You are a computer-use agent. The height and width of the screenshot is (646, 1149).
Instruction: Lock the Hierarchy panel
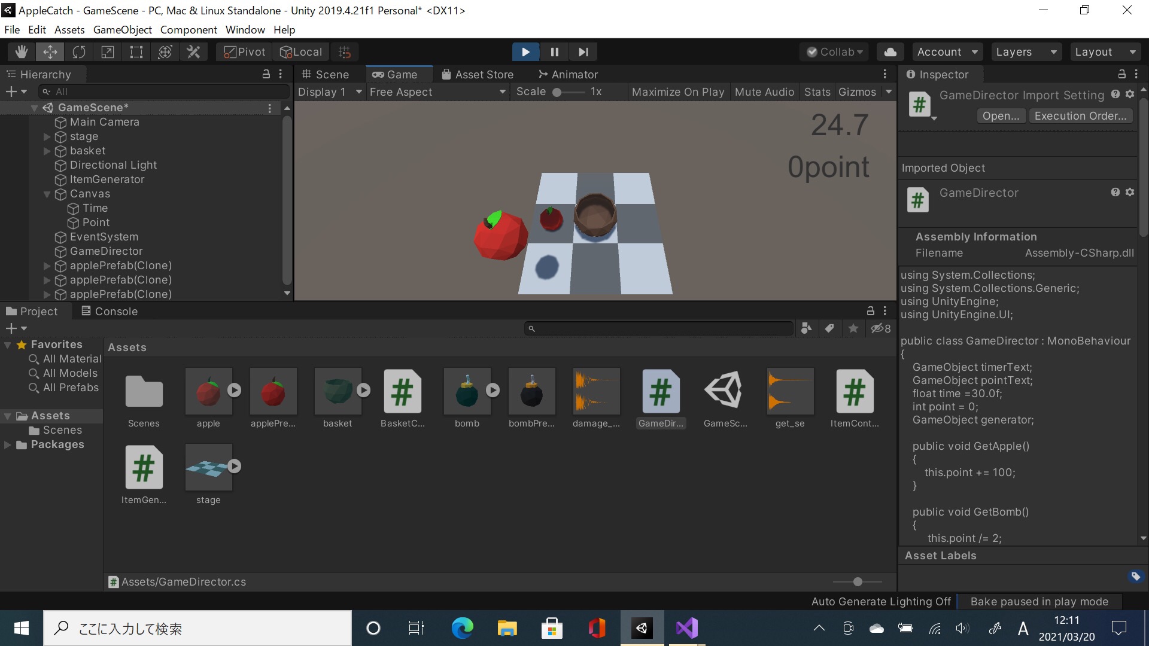pos(266,74)
